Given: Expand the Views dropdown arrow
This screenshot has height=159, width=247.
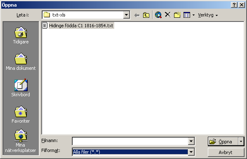Looking at the screenshot, I should [193, 15].
